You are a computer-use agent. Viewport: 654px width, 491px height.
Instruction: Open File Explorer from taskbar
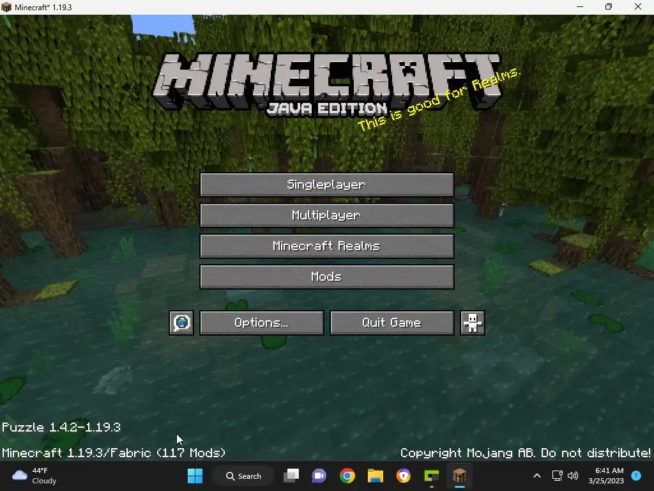point(375,476)
